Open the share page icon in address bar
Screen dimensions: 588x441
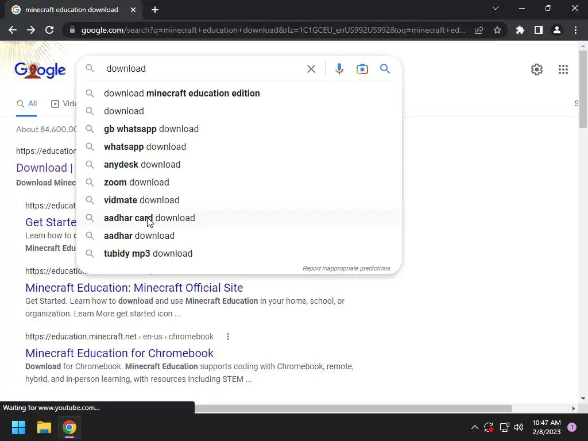click(479, 30)
